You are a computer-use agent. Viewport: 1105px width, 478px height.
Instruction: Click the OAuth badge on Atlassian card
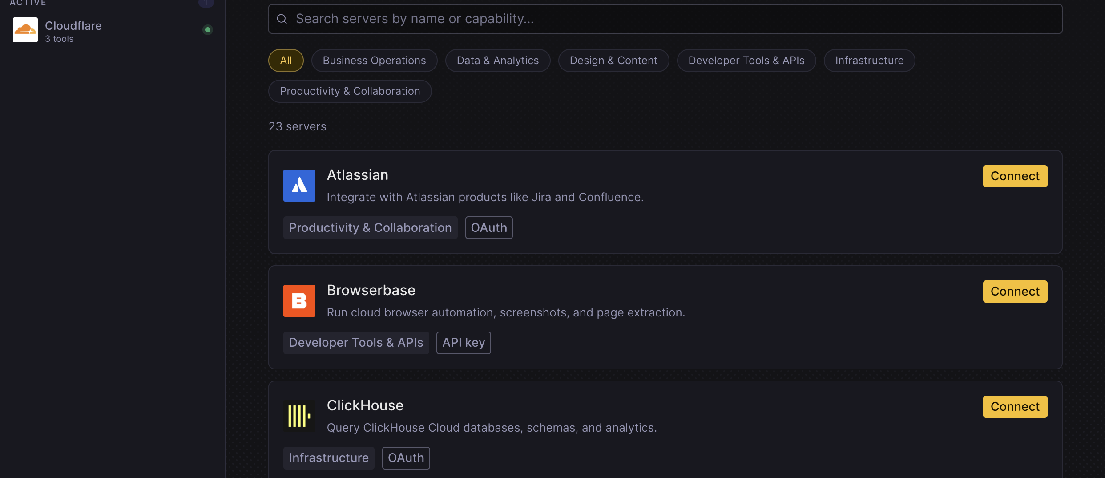pyautogui.click(x=489, y=228)
